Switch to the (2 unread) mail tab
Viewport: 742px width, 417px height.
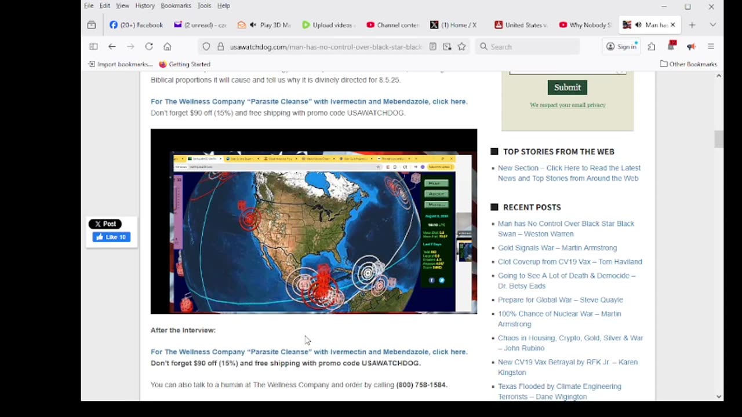[201, 25]
